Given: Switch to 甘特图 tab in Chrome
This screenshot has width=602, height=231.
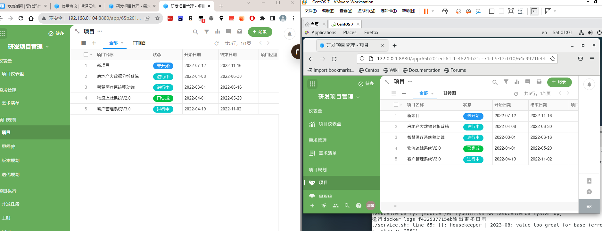Looking at the screenshot, I should (139, 43).
